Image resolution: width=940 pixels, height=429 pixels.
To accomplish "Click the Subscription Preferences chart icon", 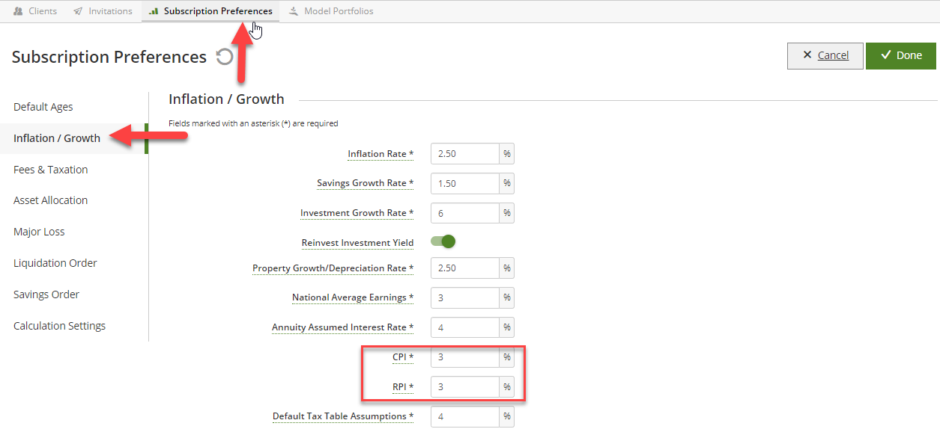I will point(154,11).
